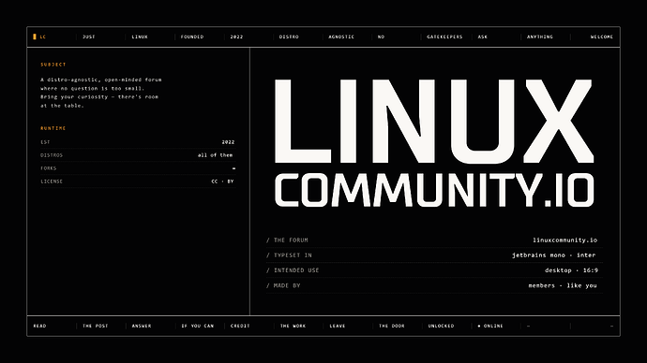The width and height of the screenshot is (647, 363).
Task: Click the 'members · like you' value
Action: pyautogui.click(x=563, y=285)
